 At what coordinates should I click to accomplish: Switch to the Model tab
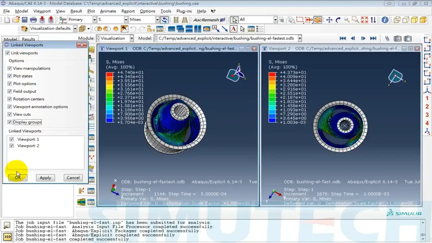10,39
